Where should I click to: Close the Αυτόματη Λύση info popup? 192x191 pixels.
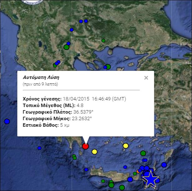point(146,78)
